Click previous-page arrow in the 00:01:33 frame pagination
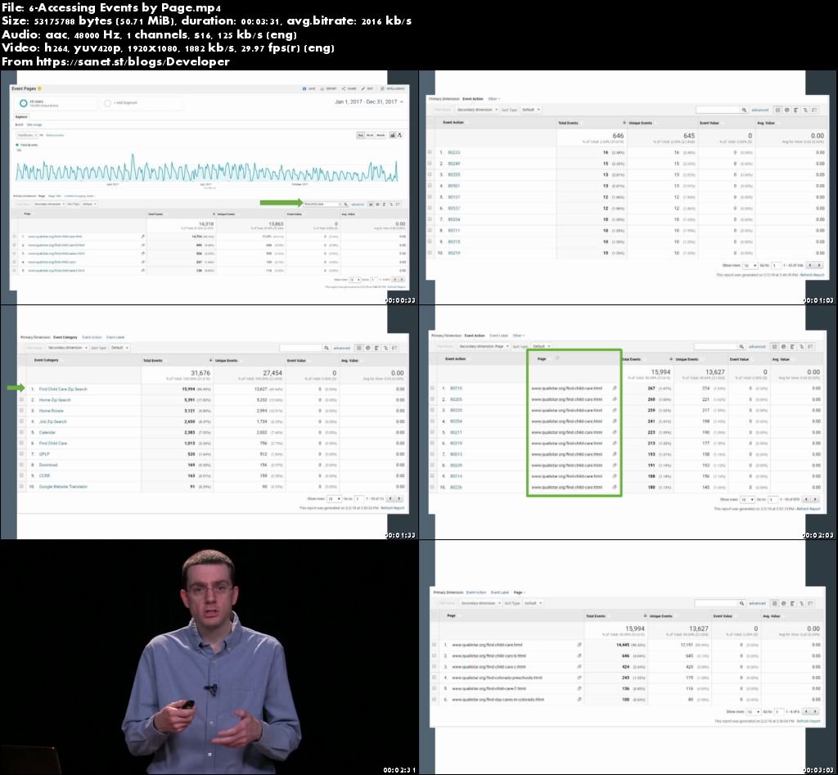 pyautogui.click(x=390, y=498)
